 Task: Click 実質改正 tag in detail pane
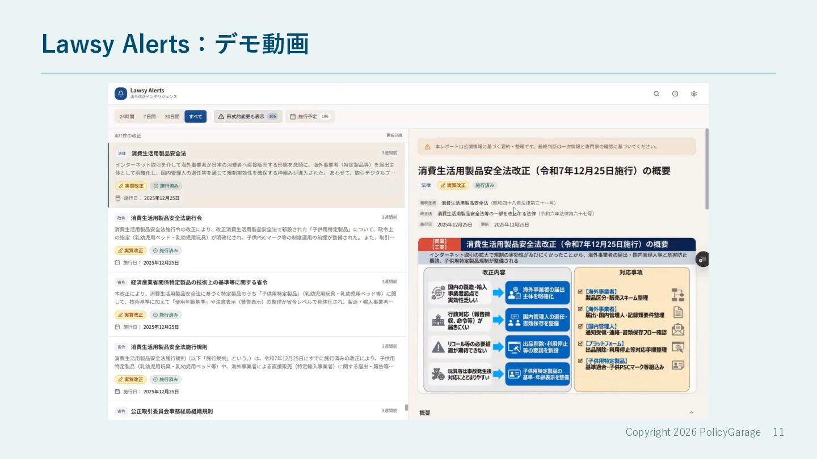click(452, 185)
